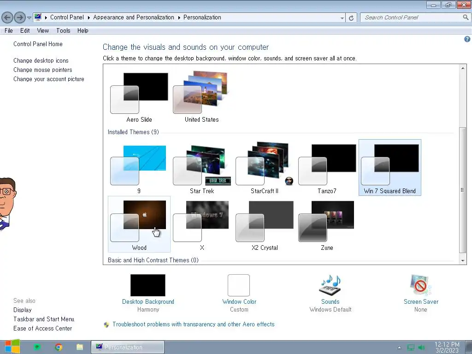Open the network tray icon

coord(411,348)
